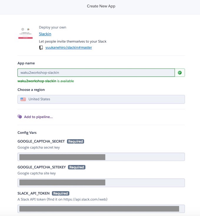The height and width of the screenshot is (216, 200).
Task: Click the SLACK_API_TOKEN variable name
Action: point(34,193)
